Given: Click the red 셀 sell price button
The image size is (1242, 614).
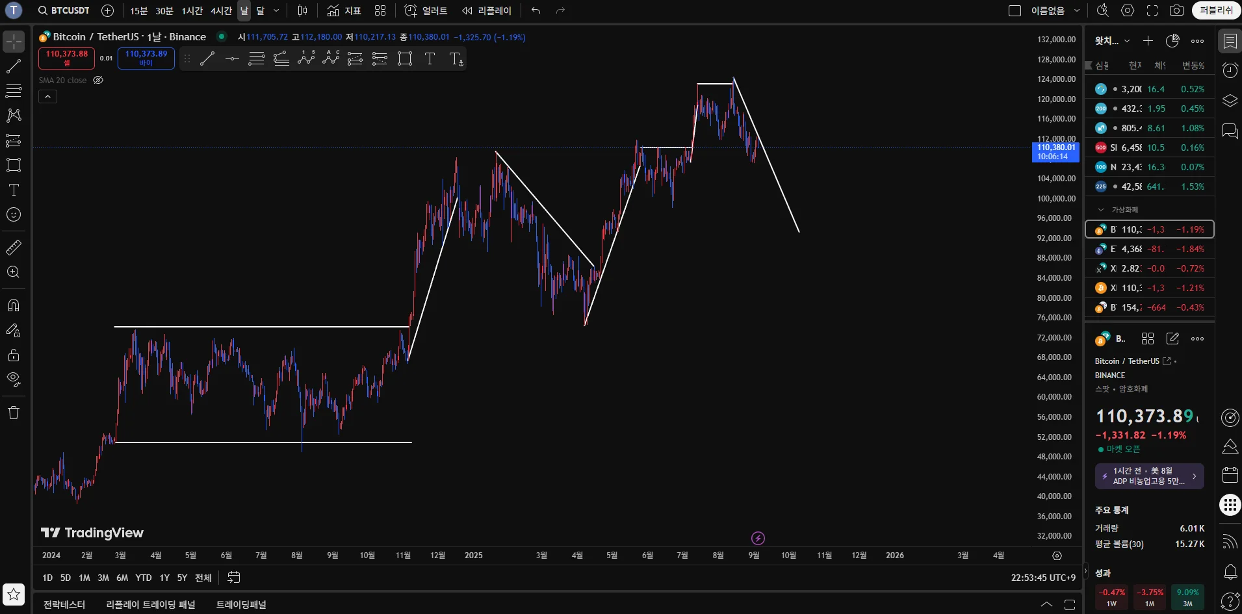Looking at the screenshot, I should (x=66, y=58).
